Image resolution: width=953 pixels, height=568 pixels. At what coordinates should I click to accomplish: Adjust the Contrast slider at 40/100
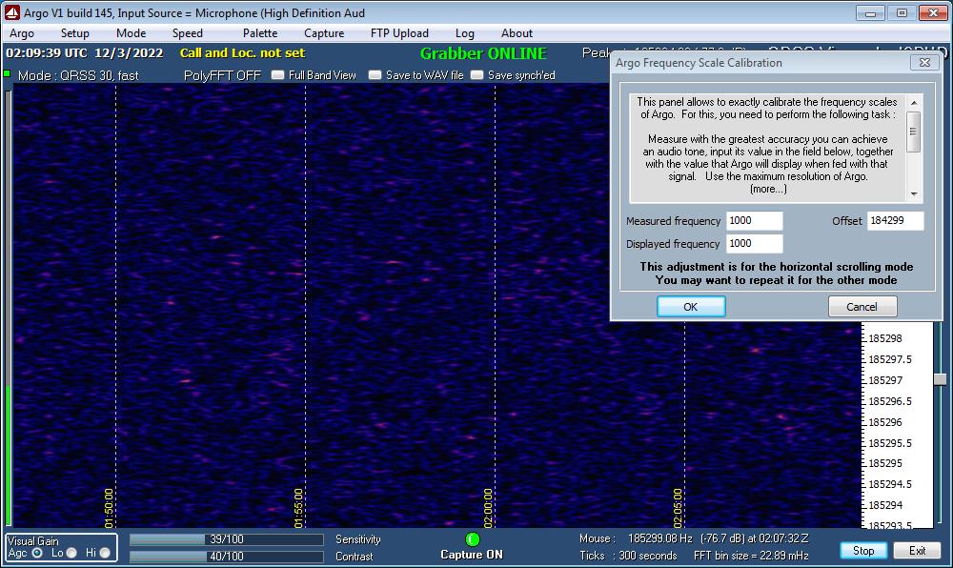tap(226, 557)
